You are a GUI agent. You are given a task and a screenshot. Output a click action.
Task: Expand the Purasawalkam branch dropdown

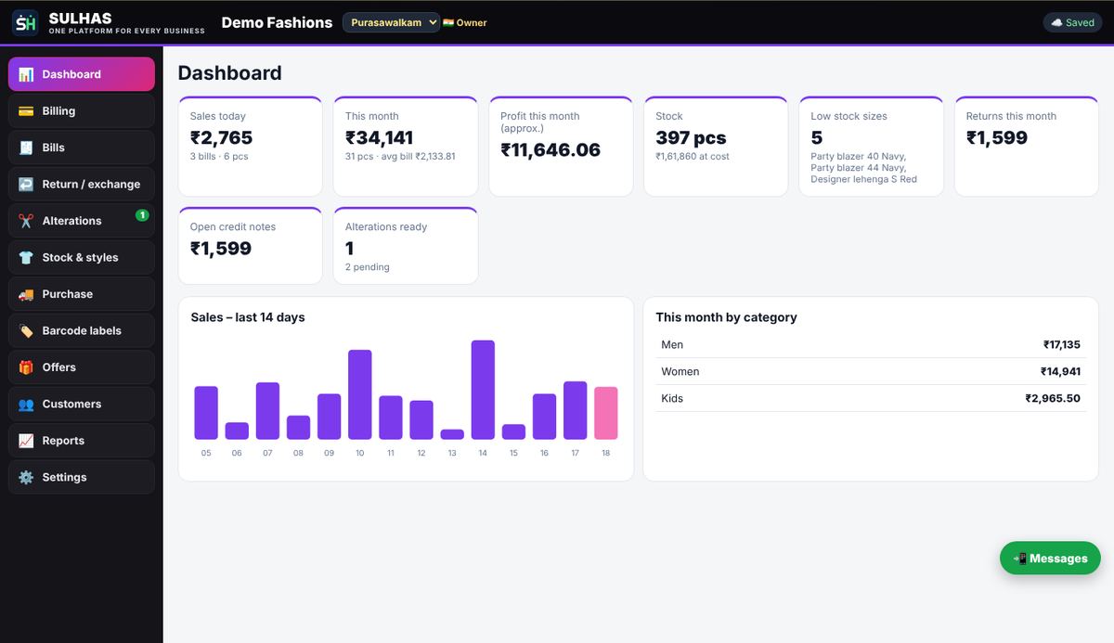(x=391, y=22)
